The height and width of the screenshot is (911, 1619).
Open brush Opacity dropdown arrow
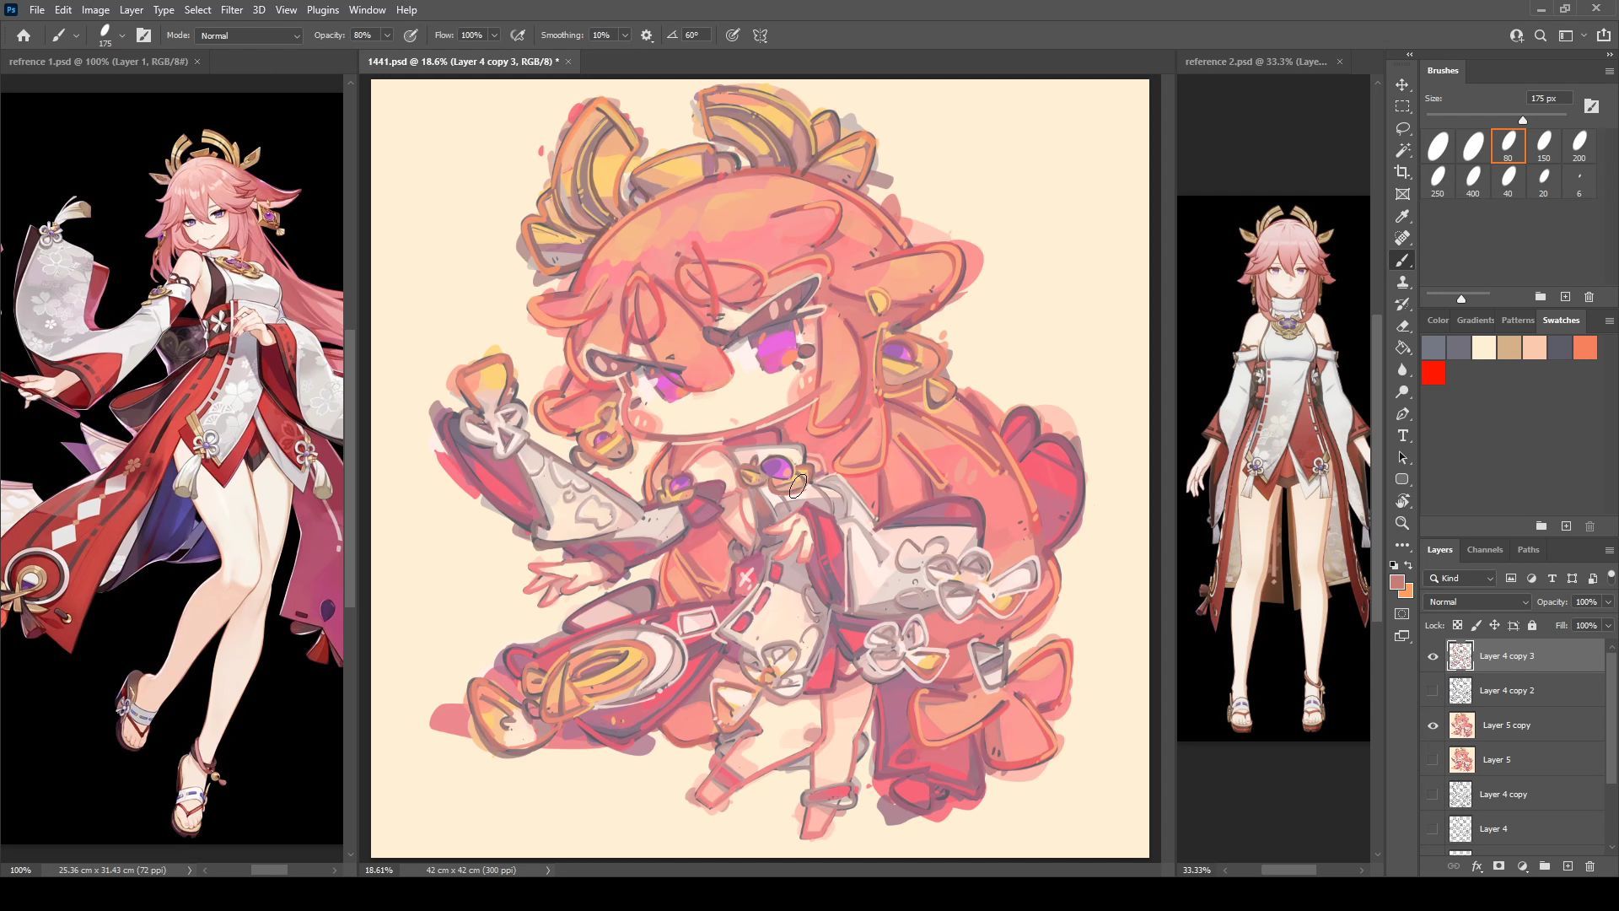point(387,35)
